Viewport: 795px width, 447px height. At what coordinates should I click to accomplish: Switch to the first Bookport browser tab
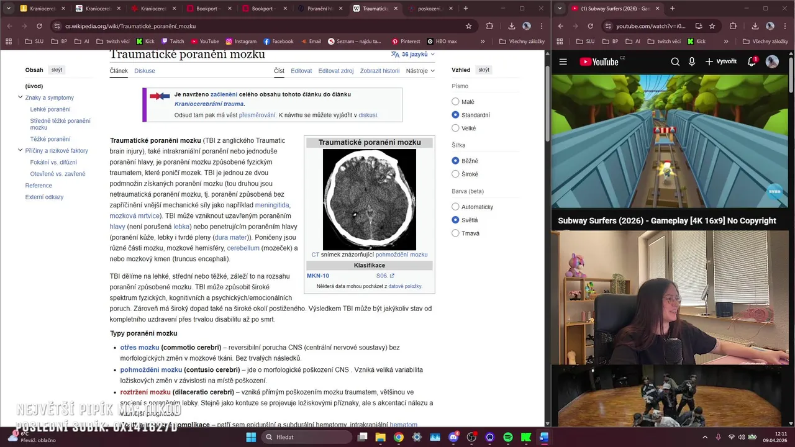209,9
